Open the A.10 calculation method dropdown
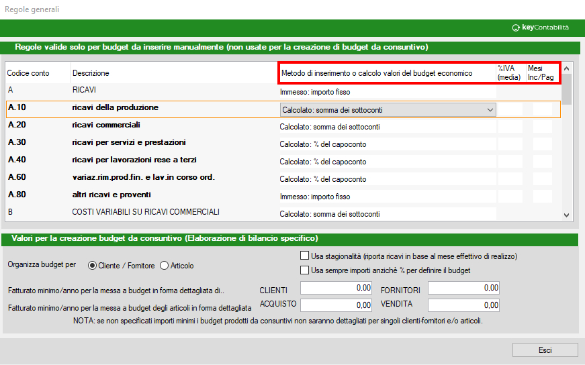The height and width of the screenshot is (365, 585). [x=388, y=110]
